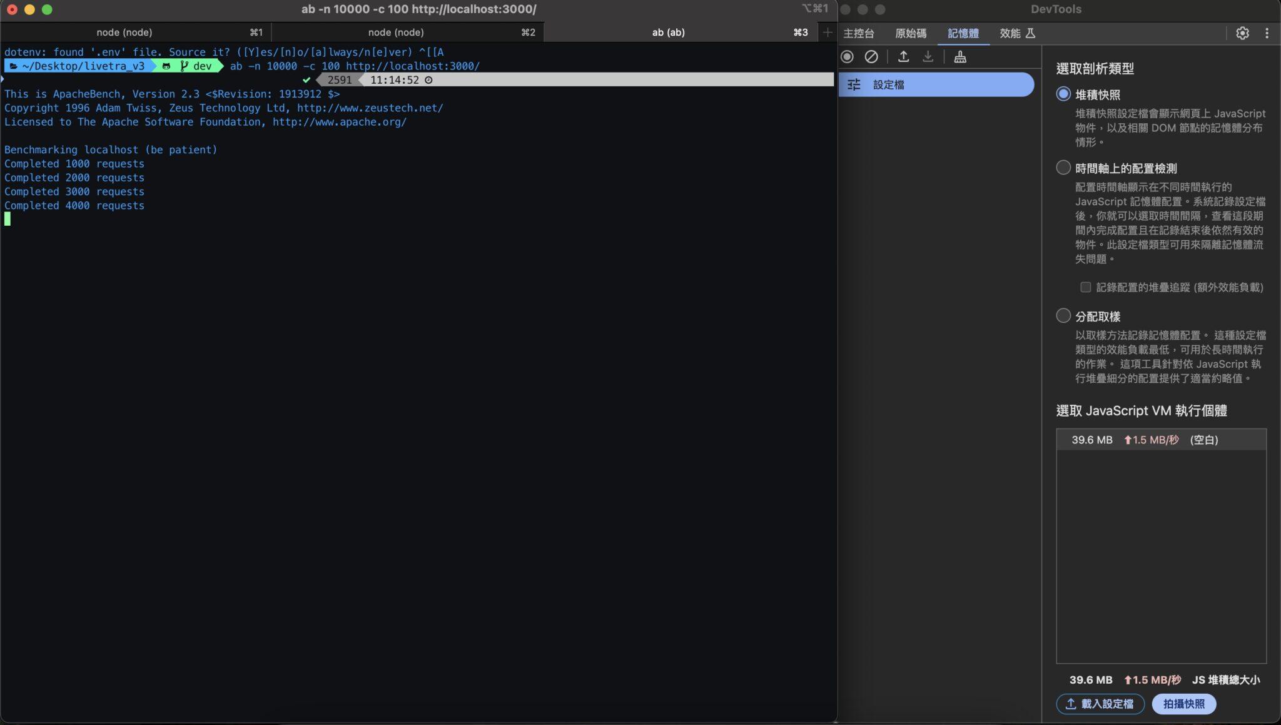
Task: Click the 載入設定檔 button
Action: click(1100, 704)
